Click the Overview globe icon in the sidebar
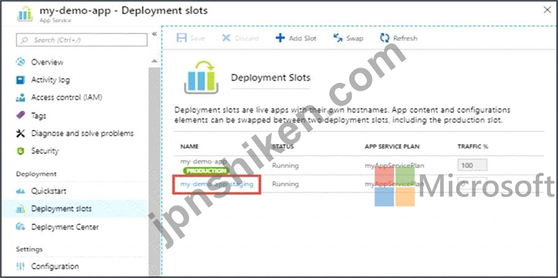This screenshot has height=278, width=558. (20, 62)
